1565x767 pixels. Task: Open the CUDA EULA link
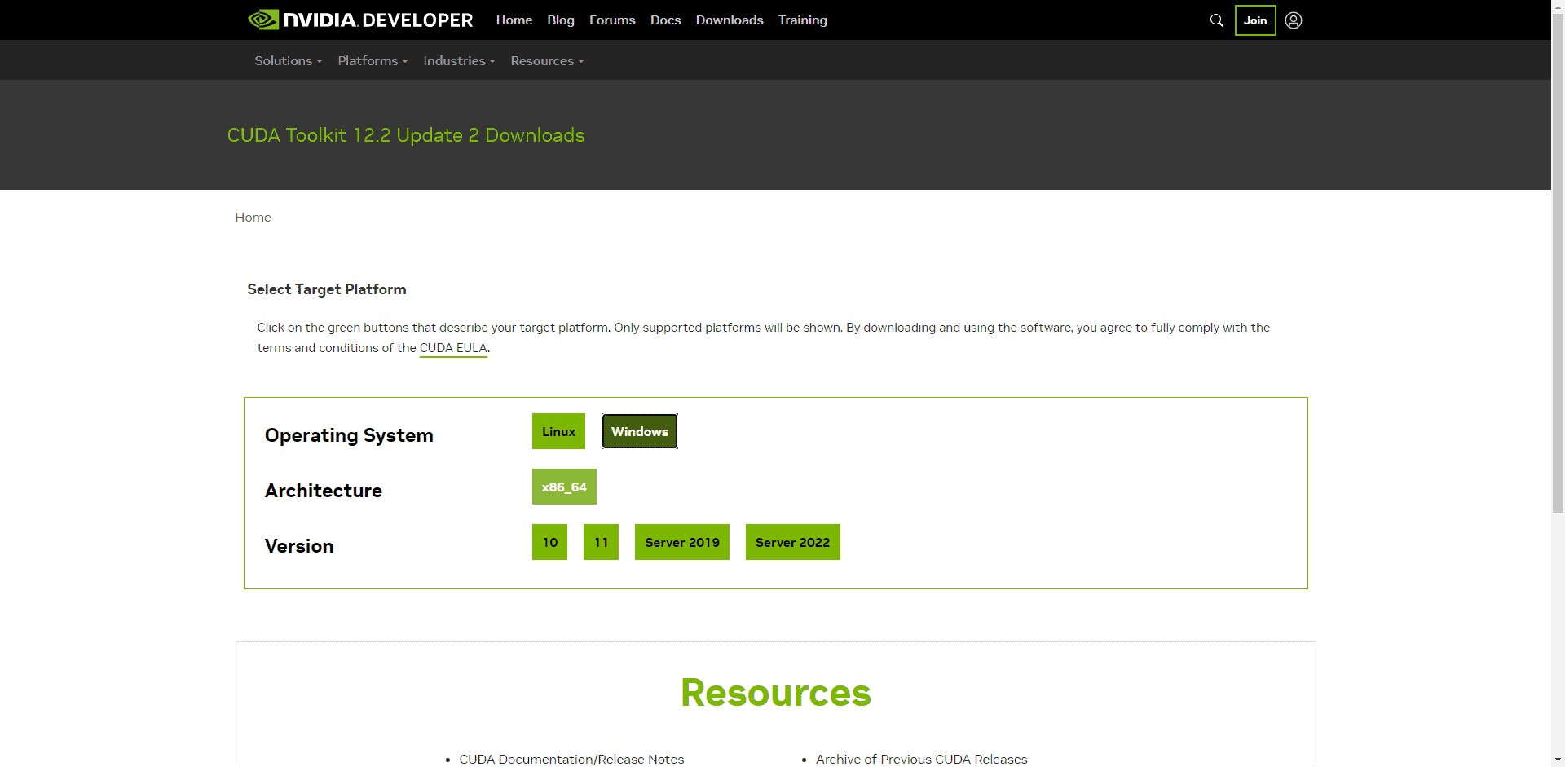(x=453, y=348)
